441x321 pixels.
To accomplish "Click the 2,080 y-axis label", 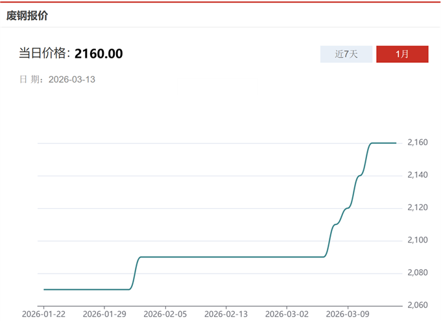I will click(418, 273).
